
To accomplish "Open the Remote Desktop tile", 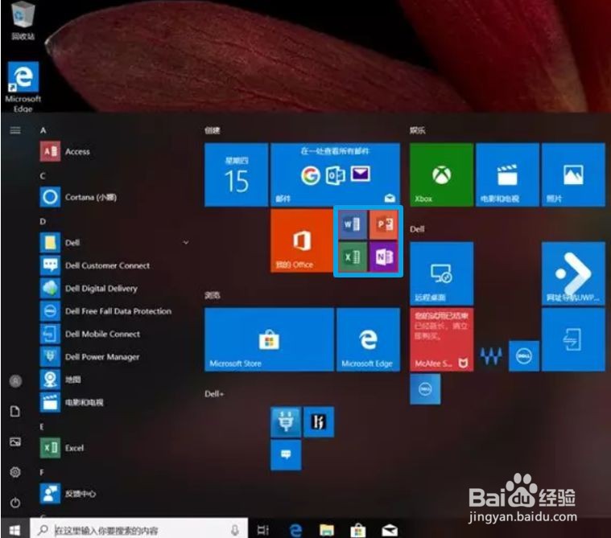I will pyautogui.click(x=441, y=273).
